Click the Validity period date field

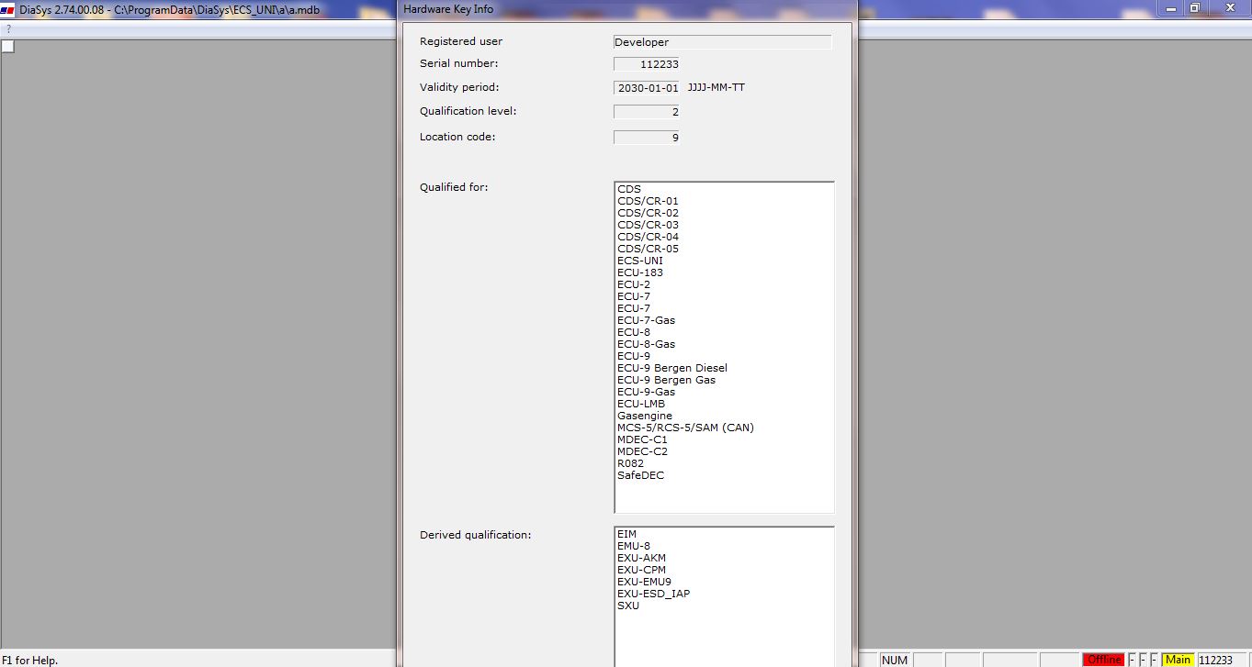(x=647, y=88)
